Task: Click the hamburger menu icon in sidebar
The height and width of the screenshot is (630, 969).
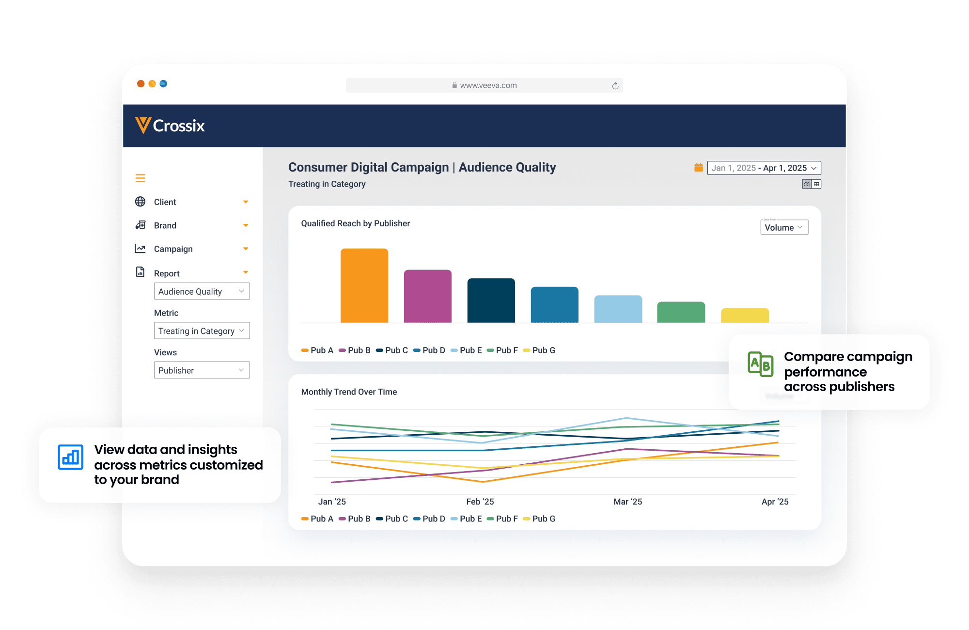Action: pyautogui.click(x=140, y=178)
